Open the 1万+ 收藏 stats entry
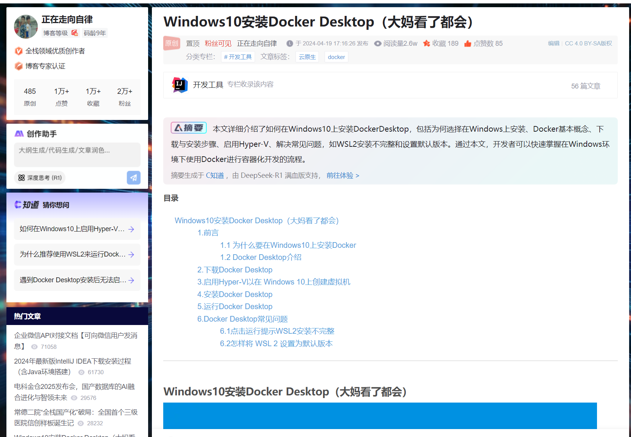Viewport: 631px width, 437px height. 93,97
